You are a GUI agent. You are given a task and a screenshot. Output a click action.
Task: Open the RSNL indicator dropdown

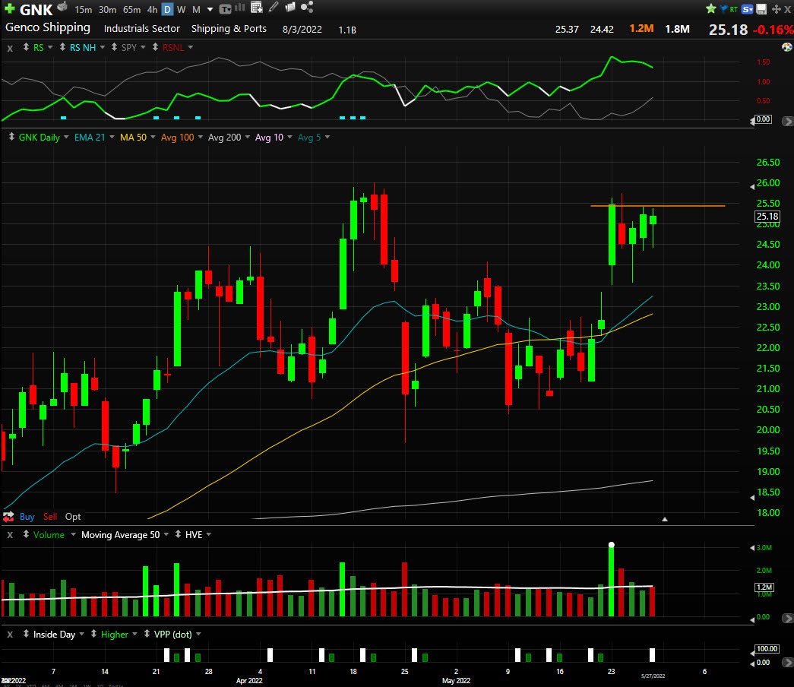pos(191,47)
